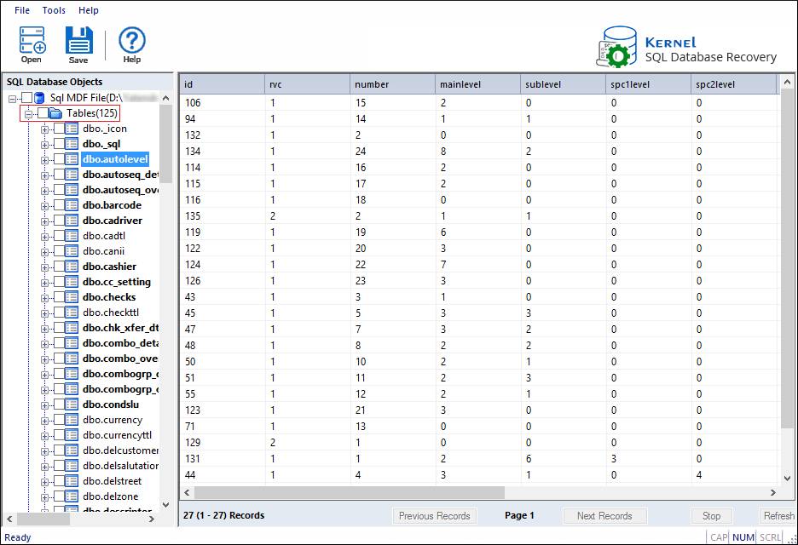The image size is (798, 545).
Task: Collapse the Sql MDF File root node
Action: pyautogui.click(x=12, y=99)
